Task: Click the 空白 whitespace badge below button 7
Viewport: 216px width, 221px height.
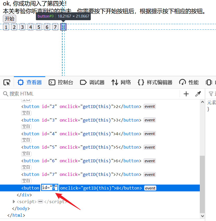Action: [x=26, y=181]
